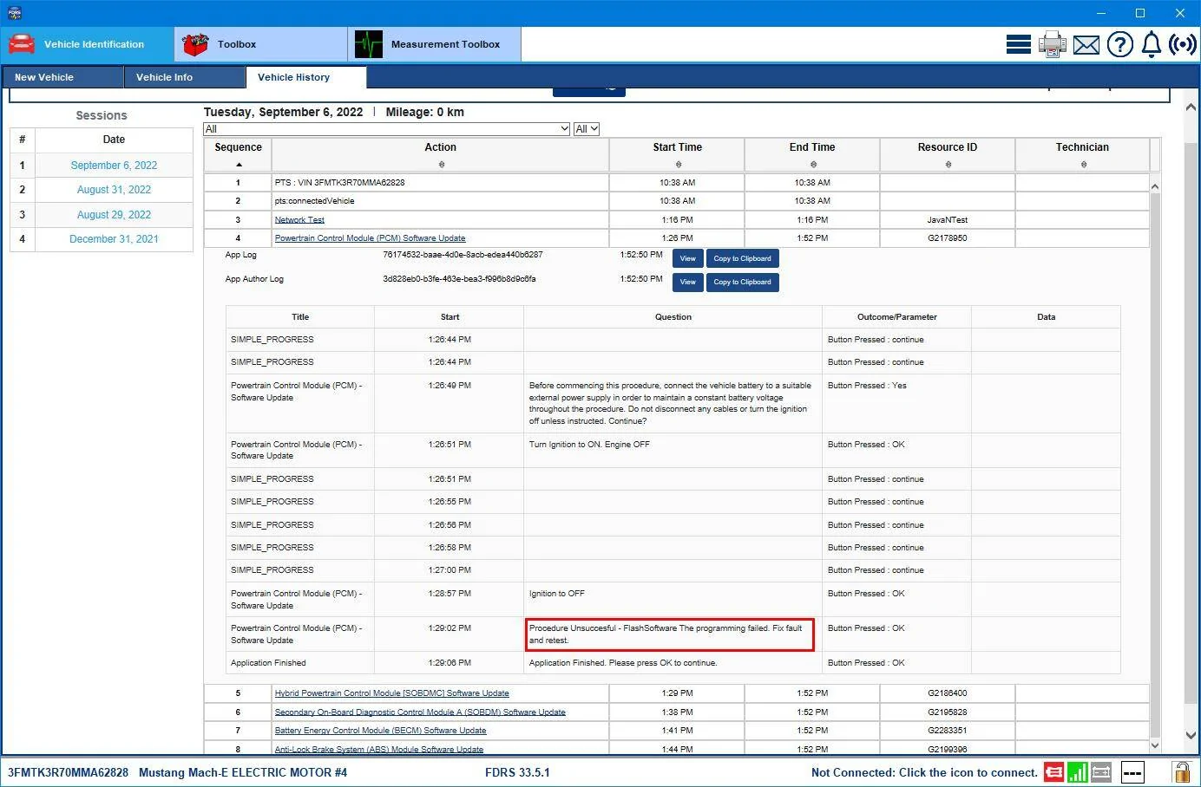Click the gray battery voltage icon

coord(1101,771)
